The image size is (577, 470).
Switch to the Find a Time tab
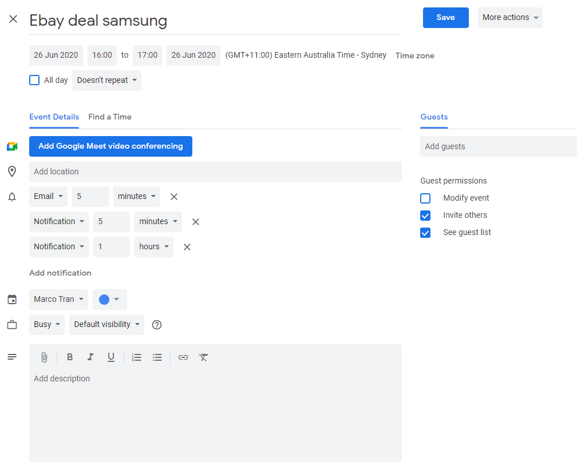click(110, 117)
